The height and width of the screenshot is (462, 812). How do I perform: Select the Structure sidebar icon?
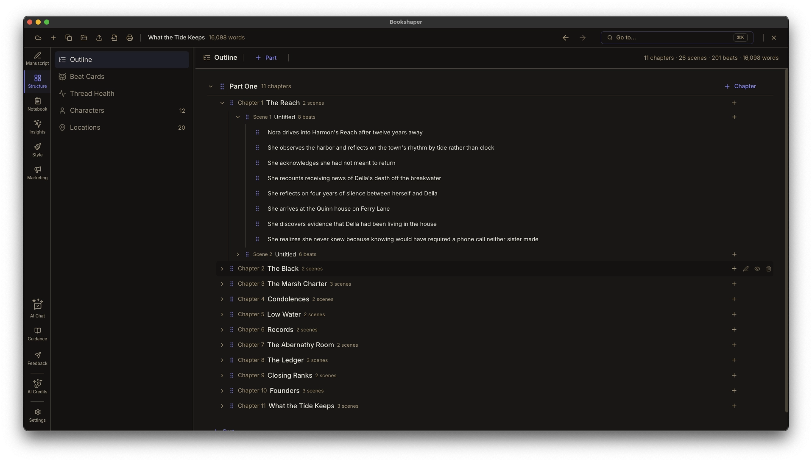[37, 81]
